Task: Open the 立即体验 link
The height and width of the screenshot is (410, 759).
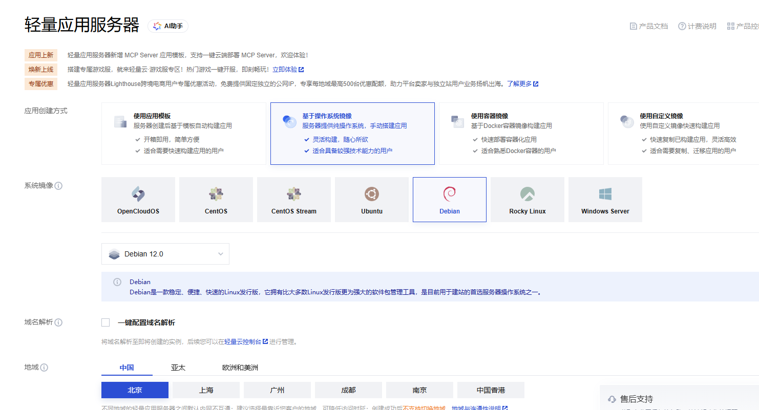Action: [x=288, y=70]
